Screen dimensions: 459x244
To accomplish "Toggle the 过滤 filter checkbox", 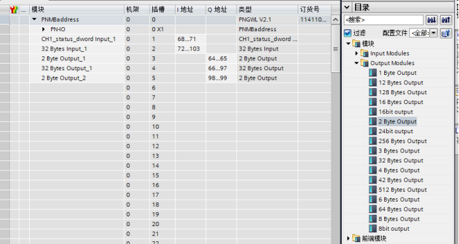I will 348,32.
